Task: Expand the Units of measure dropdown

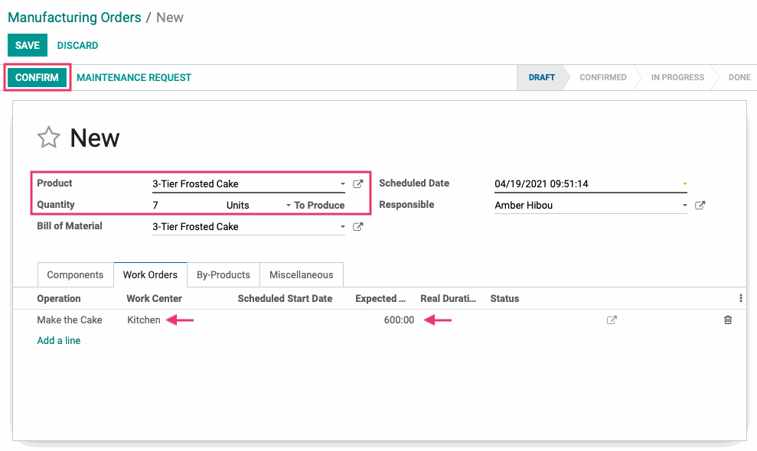Action: (289, 206)
